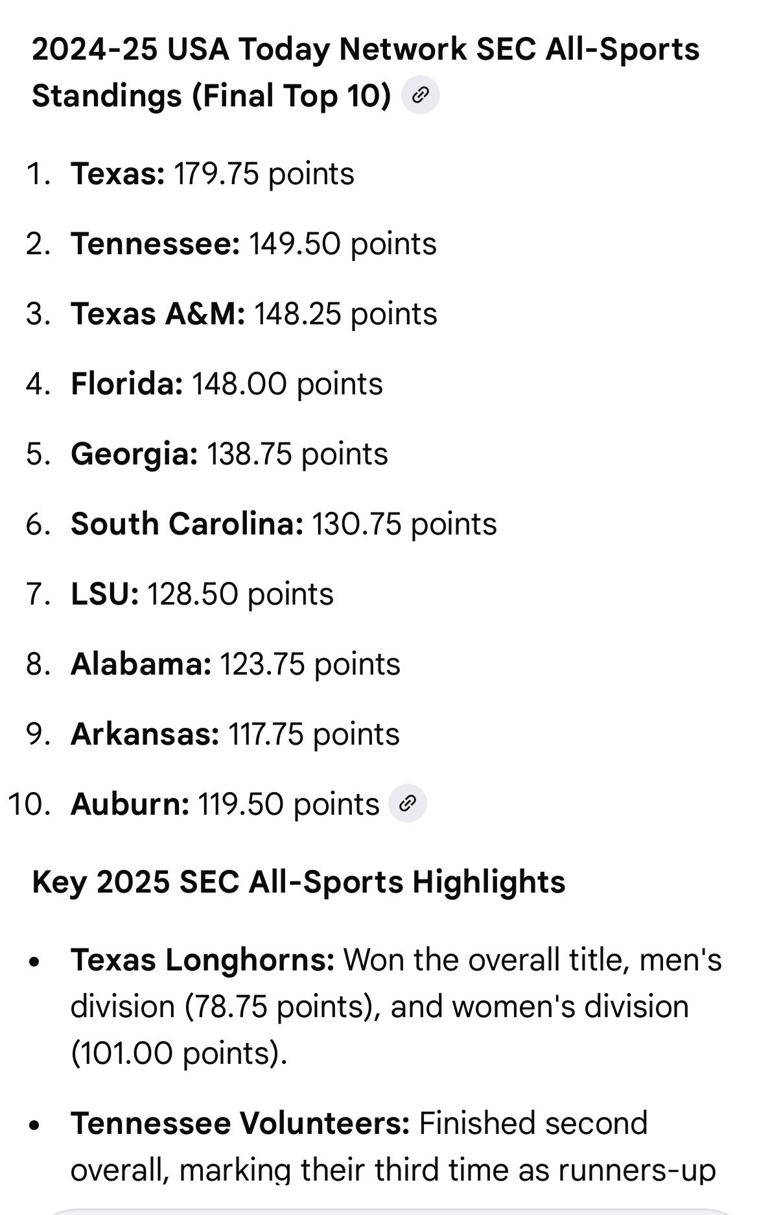Click the Key 2025 SEC All-Sports Highlights heading
781x1215 pixels.
(298, 882)
